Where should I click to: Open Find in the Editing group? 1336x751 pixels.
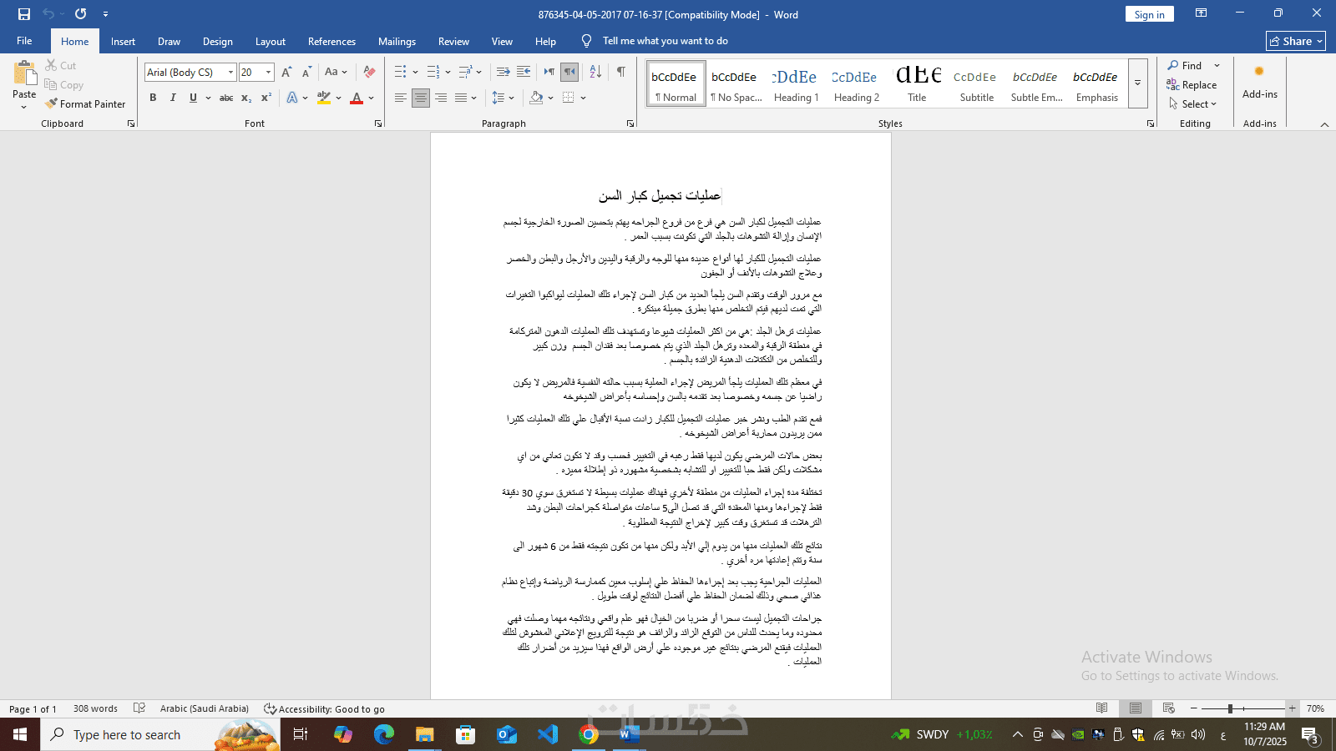[1186, 66]
